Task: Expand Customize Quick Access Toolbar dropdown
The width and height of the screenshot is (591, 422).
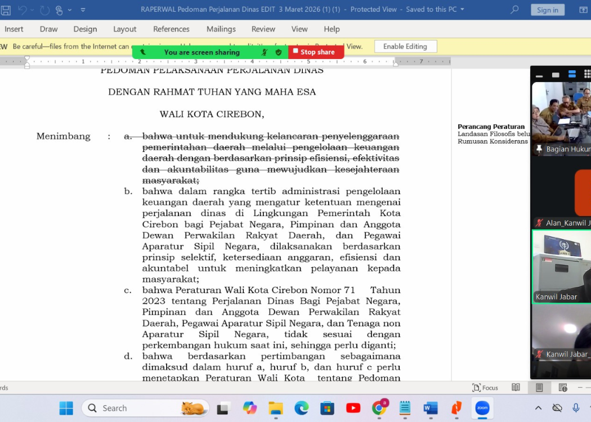Action: [83, 10]
